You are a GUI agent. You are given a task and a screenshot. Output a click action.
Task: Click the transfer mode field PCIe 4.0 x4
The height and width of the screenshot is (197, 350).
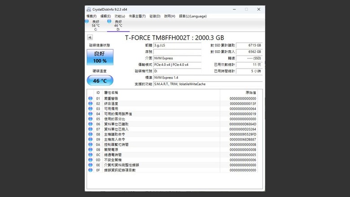pos(177,65)
